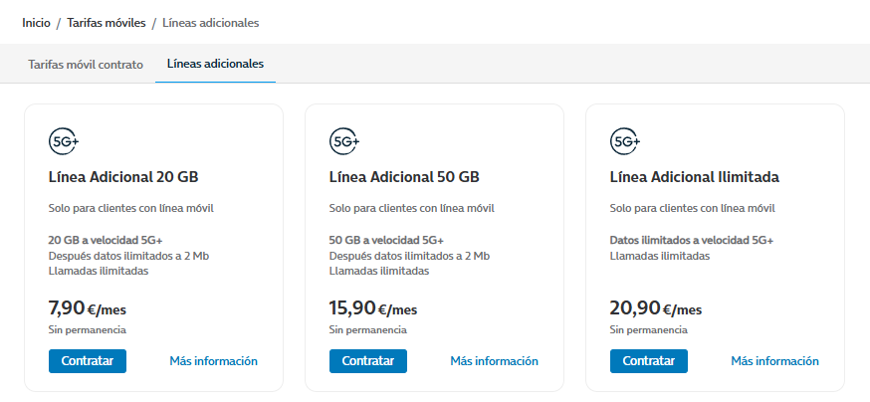Screen dimensions: 870x402
Task: Open Más información for 50 GB plan
Action: coord(494,361)
